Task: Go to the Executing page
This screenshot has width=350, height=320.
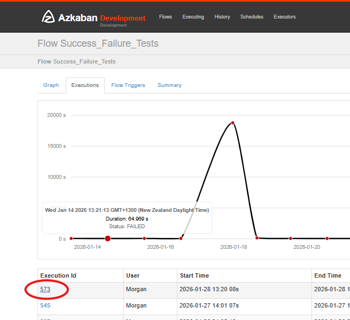Action: point(193,17)
